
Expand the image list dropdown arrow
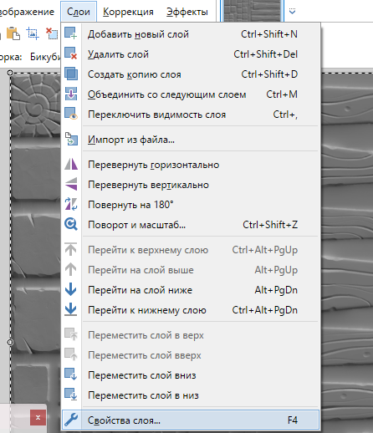tap(292, 12)
